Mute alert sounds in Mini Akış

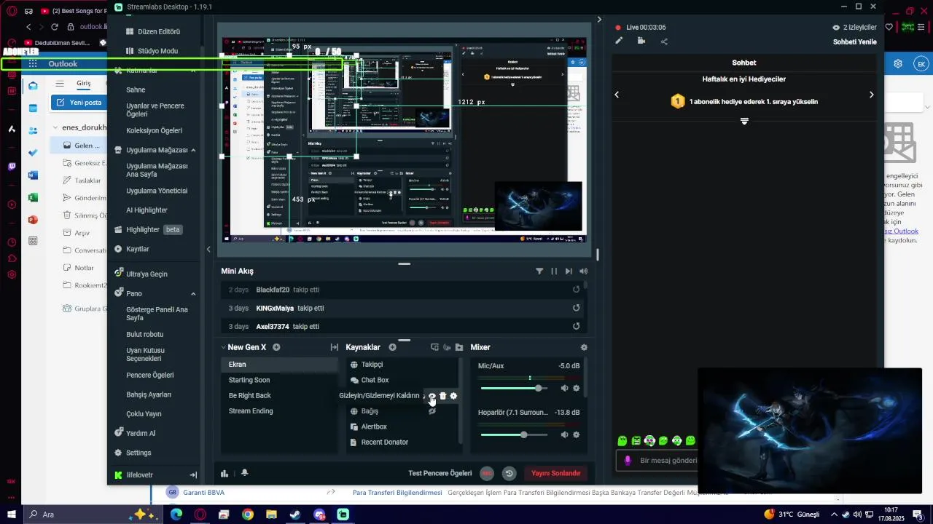[x=583, y=271]
